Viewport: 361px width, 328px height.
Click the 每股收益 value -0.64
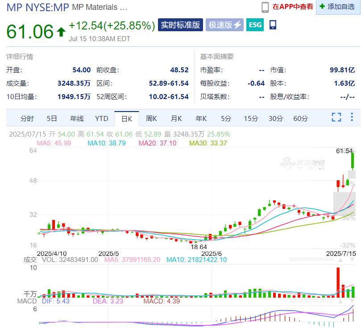(x=256, y=83)
